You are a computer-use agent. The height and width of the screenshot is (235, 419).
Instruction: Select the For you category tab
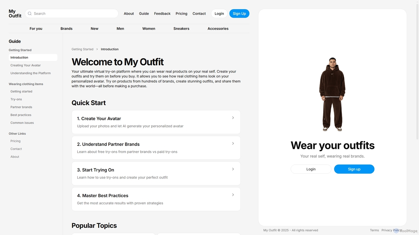coord(36,28)
